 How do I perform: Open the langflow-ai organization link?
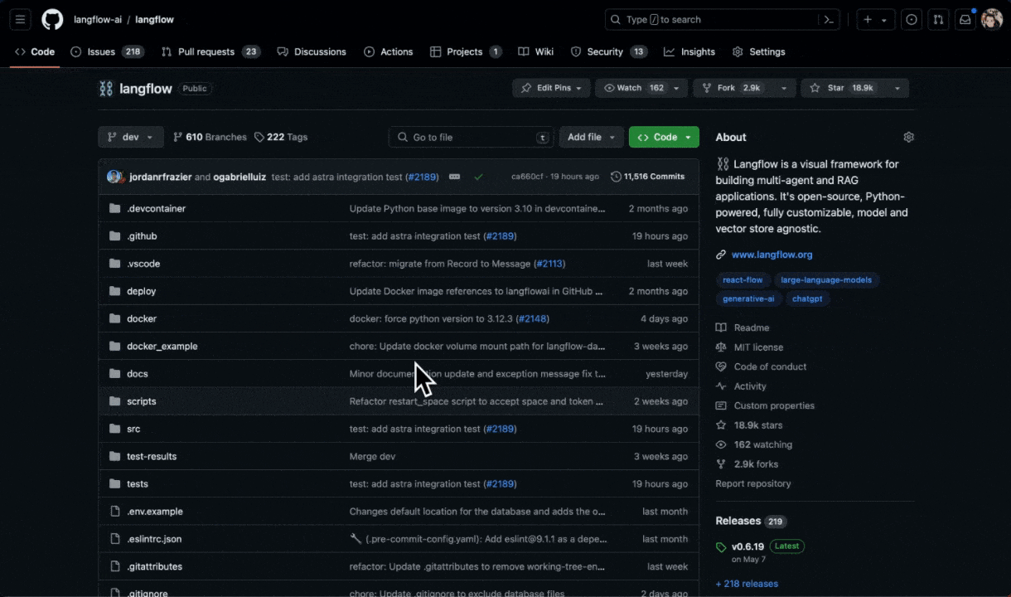pyautogui.click(x=97, y=19)
